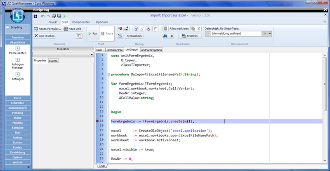Click the breakpoint marker on line 15
This screenshot has height=171, width=330.
(x=97, y=121)
